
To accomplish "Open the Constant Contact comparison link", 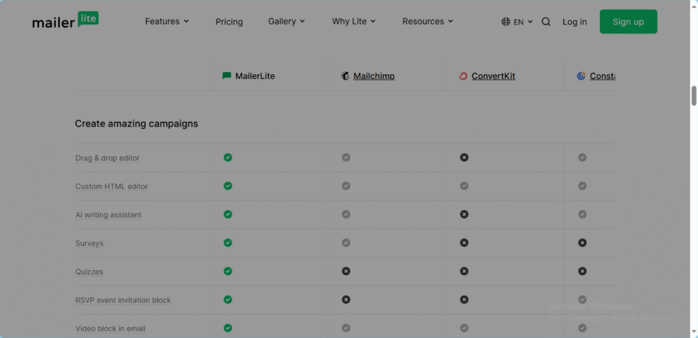I will pyautogui.click(x=603, y=76).
